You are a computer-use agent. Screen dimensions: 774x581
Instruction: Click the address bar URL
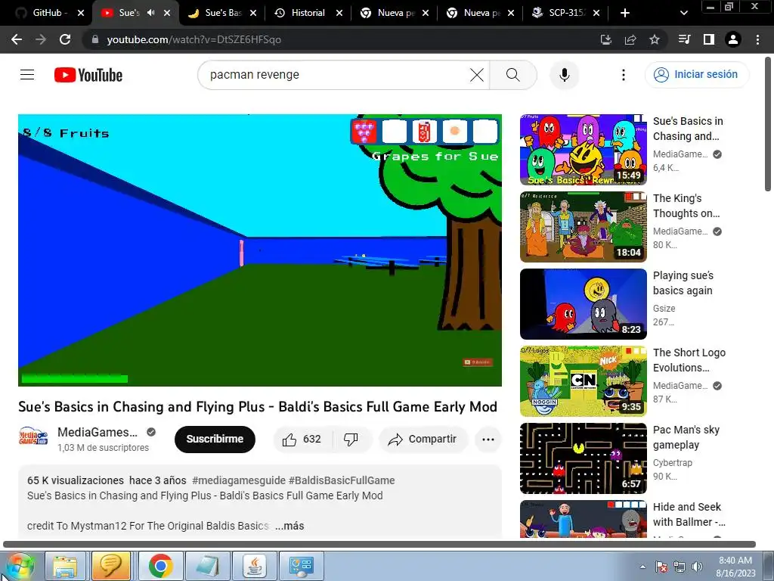(193, 39)
